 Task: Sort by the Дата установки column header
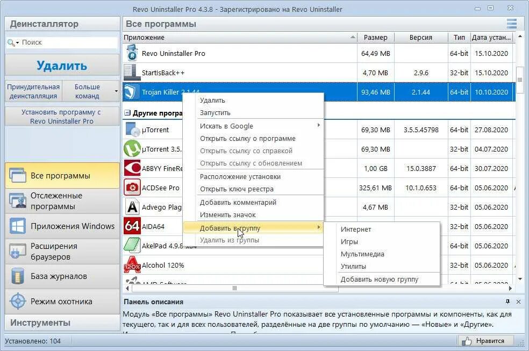click(491, 37)
